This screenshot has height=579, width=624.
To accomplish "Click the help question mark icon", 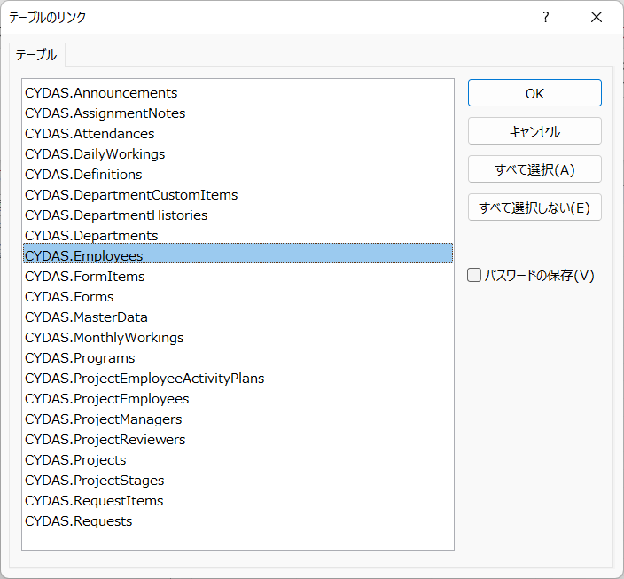I will click(546, 17).
